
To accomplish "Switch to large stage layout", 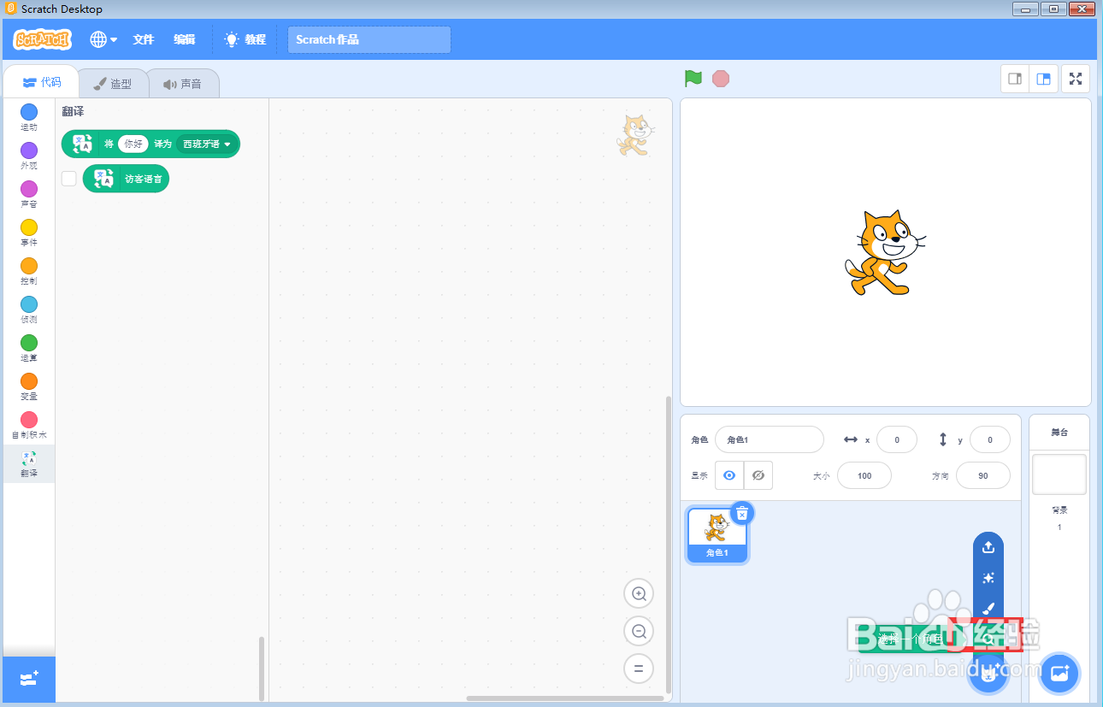I will click(x=1044, y=79).
